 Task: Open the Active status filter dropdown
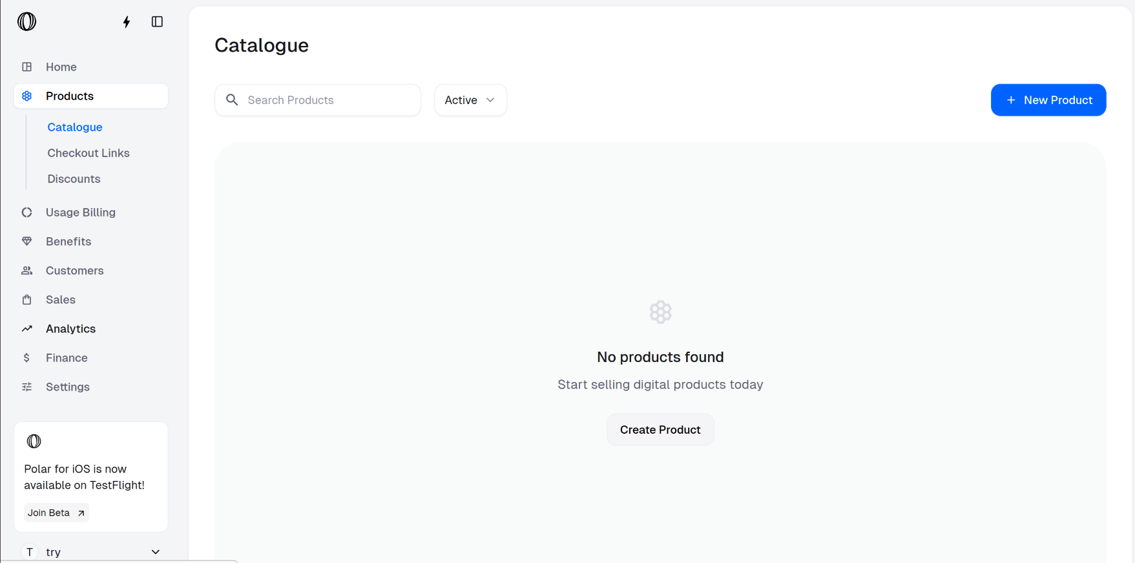point(470,100)
